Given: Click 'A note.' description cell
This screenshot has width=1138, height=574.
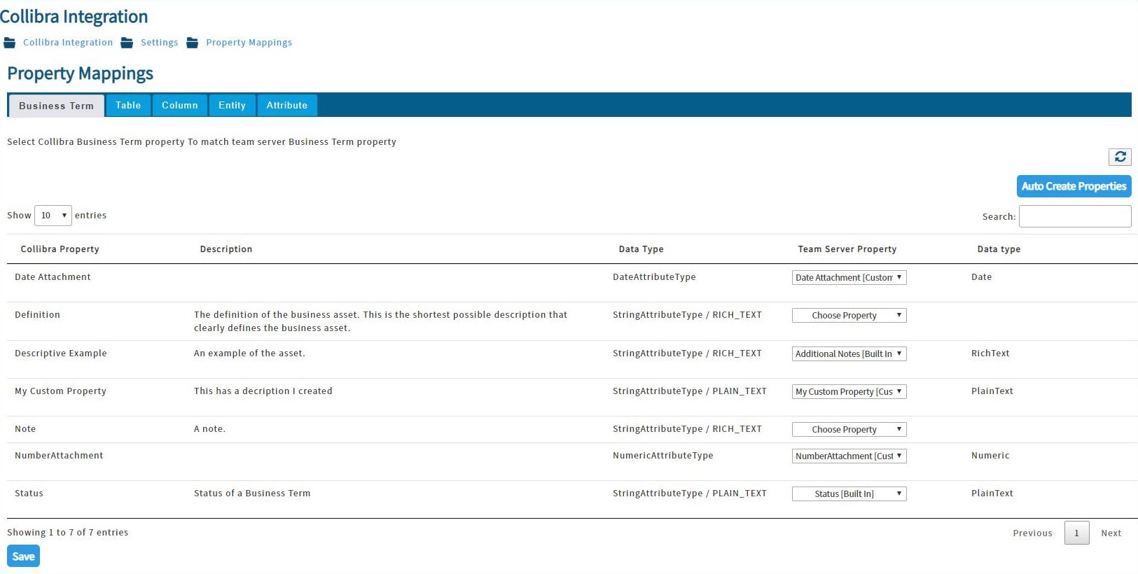Looking at the screenshot, I should click(210, 429).
